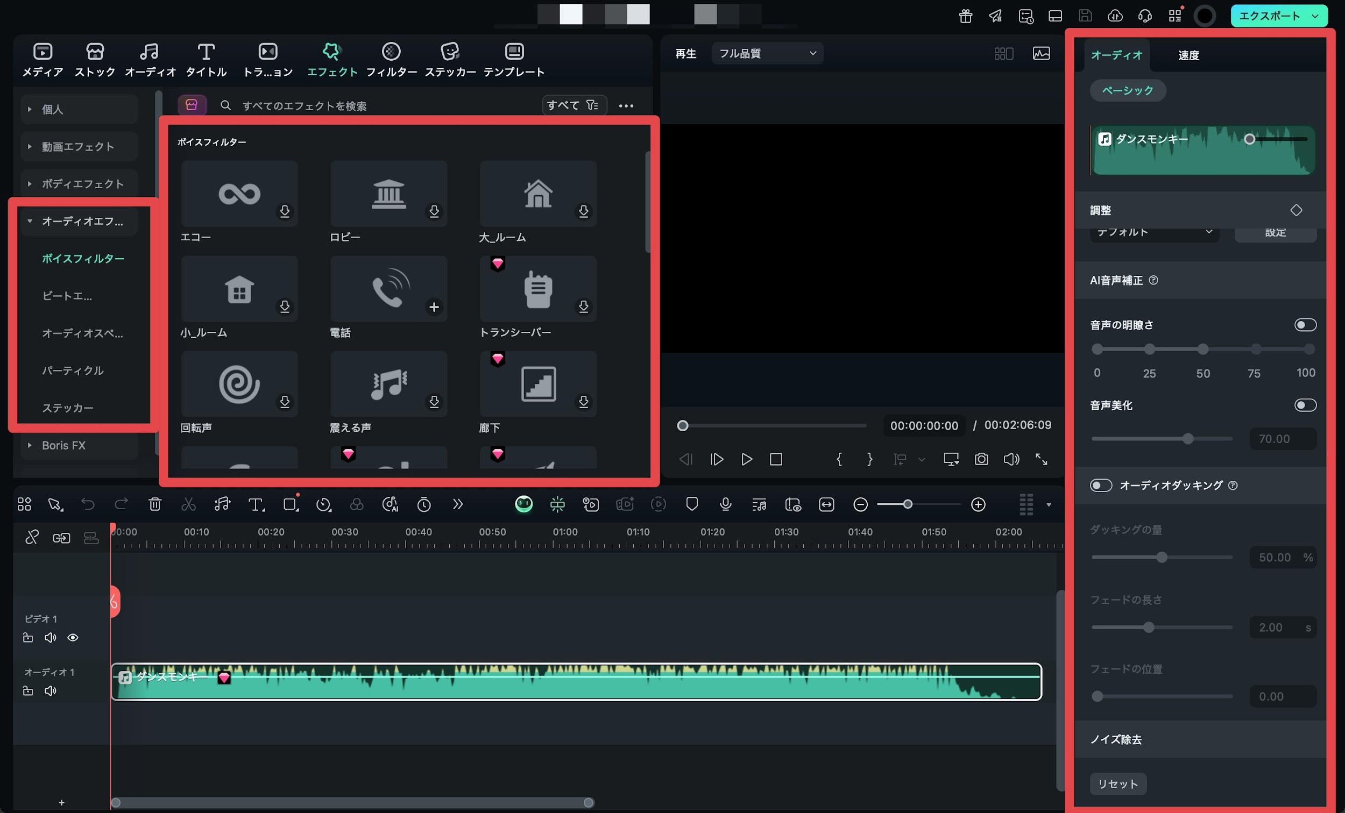The width and height of the screenshot is (1345, 813).
Task: Click the text tool icon in timeline toolbar
Action: [256, 505]
